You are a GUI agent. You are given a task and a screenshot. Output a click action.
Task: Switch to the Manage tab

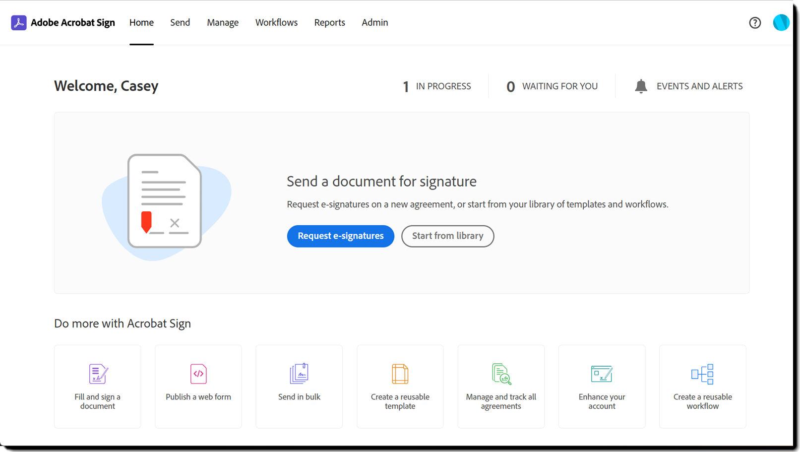coord(223,22)
